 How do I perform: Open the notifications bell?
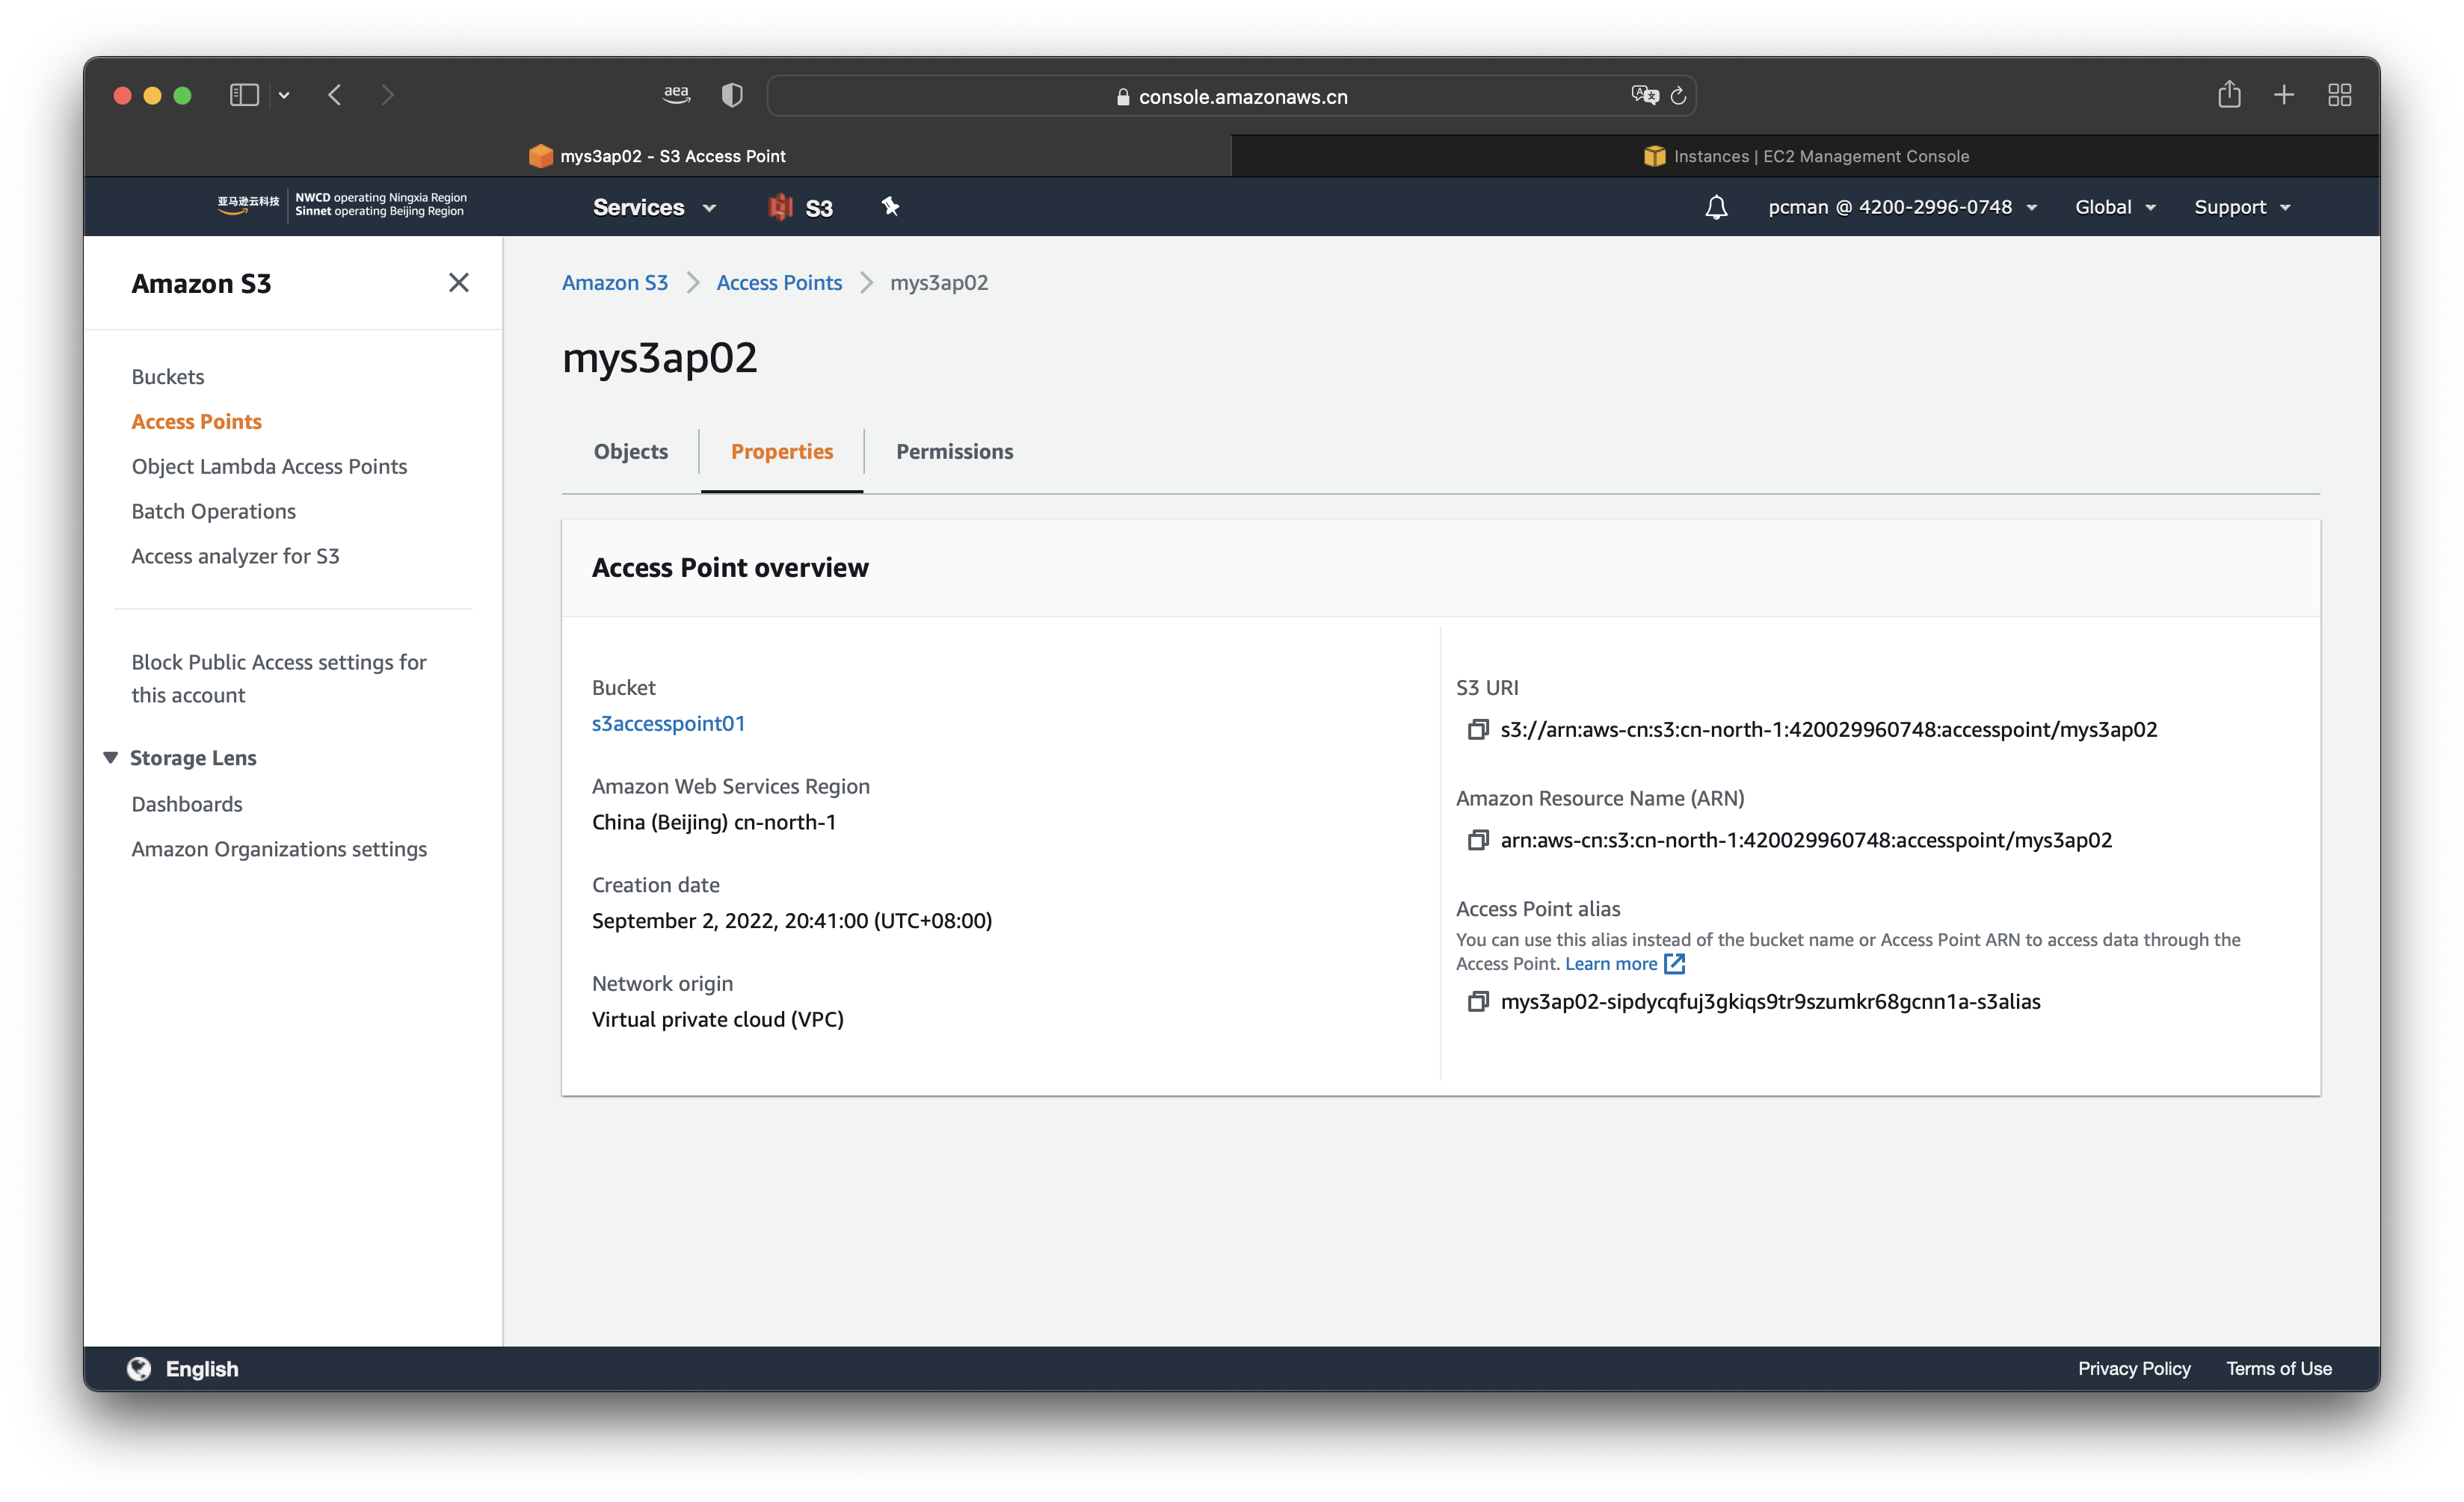(1716, 207)
